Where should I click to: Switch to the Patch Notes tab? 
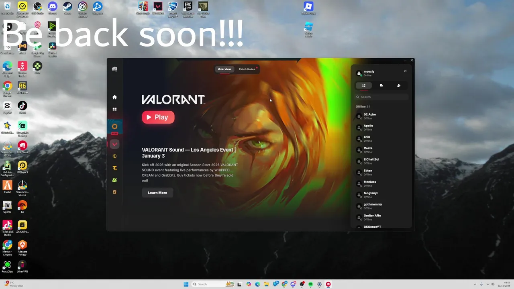247,69
